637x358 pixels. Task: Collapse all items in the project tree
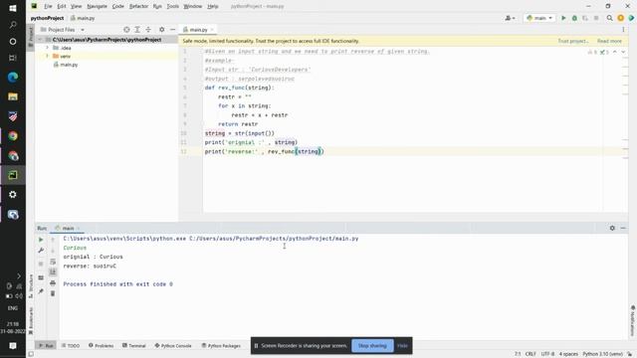(148, 30)
